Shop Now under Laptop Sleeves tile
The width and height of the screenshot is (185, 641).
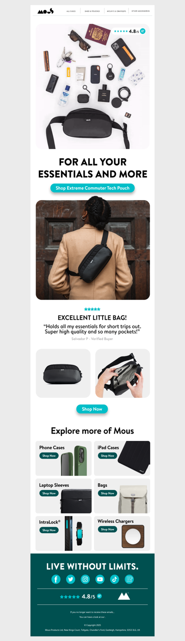point(49,493)
